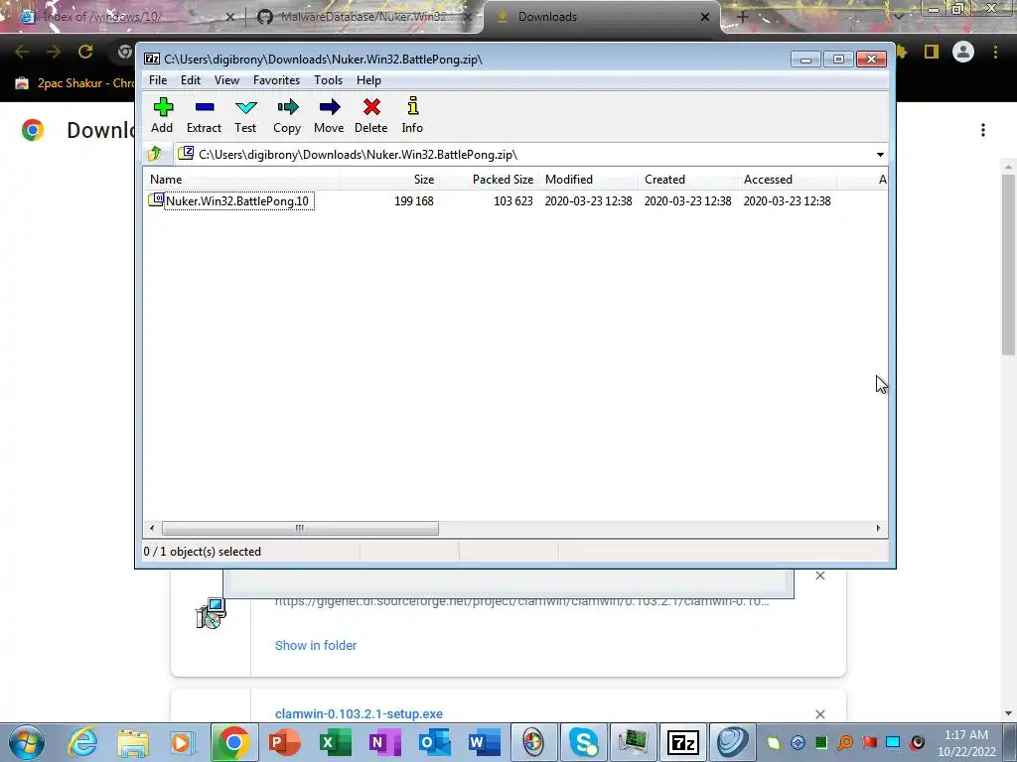1017x762 pixels.
Task: Go up one folder level in 7-Zip
Action: tap(154, 154)
